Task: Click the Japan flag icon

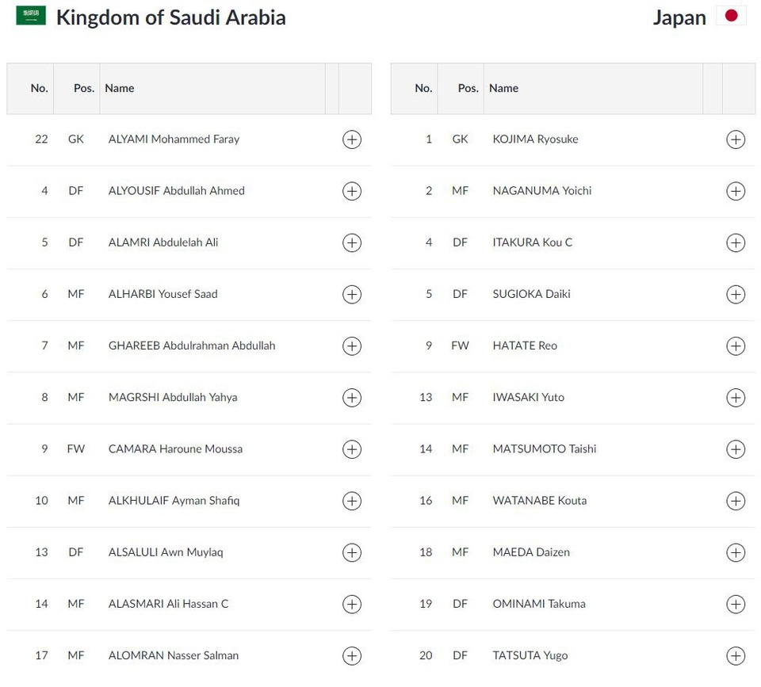Action: tap(730, 15)
